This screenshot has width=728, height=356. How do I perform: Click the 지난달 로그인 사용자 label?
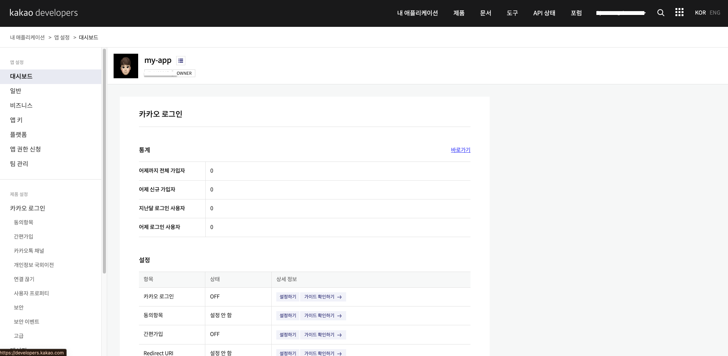tap(162, 208)
